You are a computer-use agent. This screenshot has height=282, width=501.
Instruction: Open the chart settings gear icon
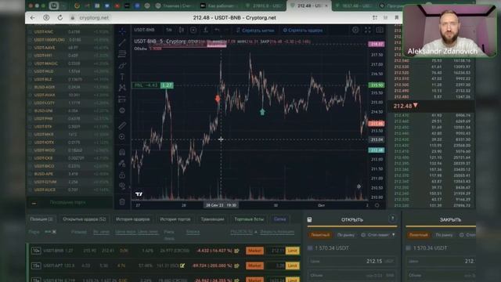coord(355,30)
